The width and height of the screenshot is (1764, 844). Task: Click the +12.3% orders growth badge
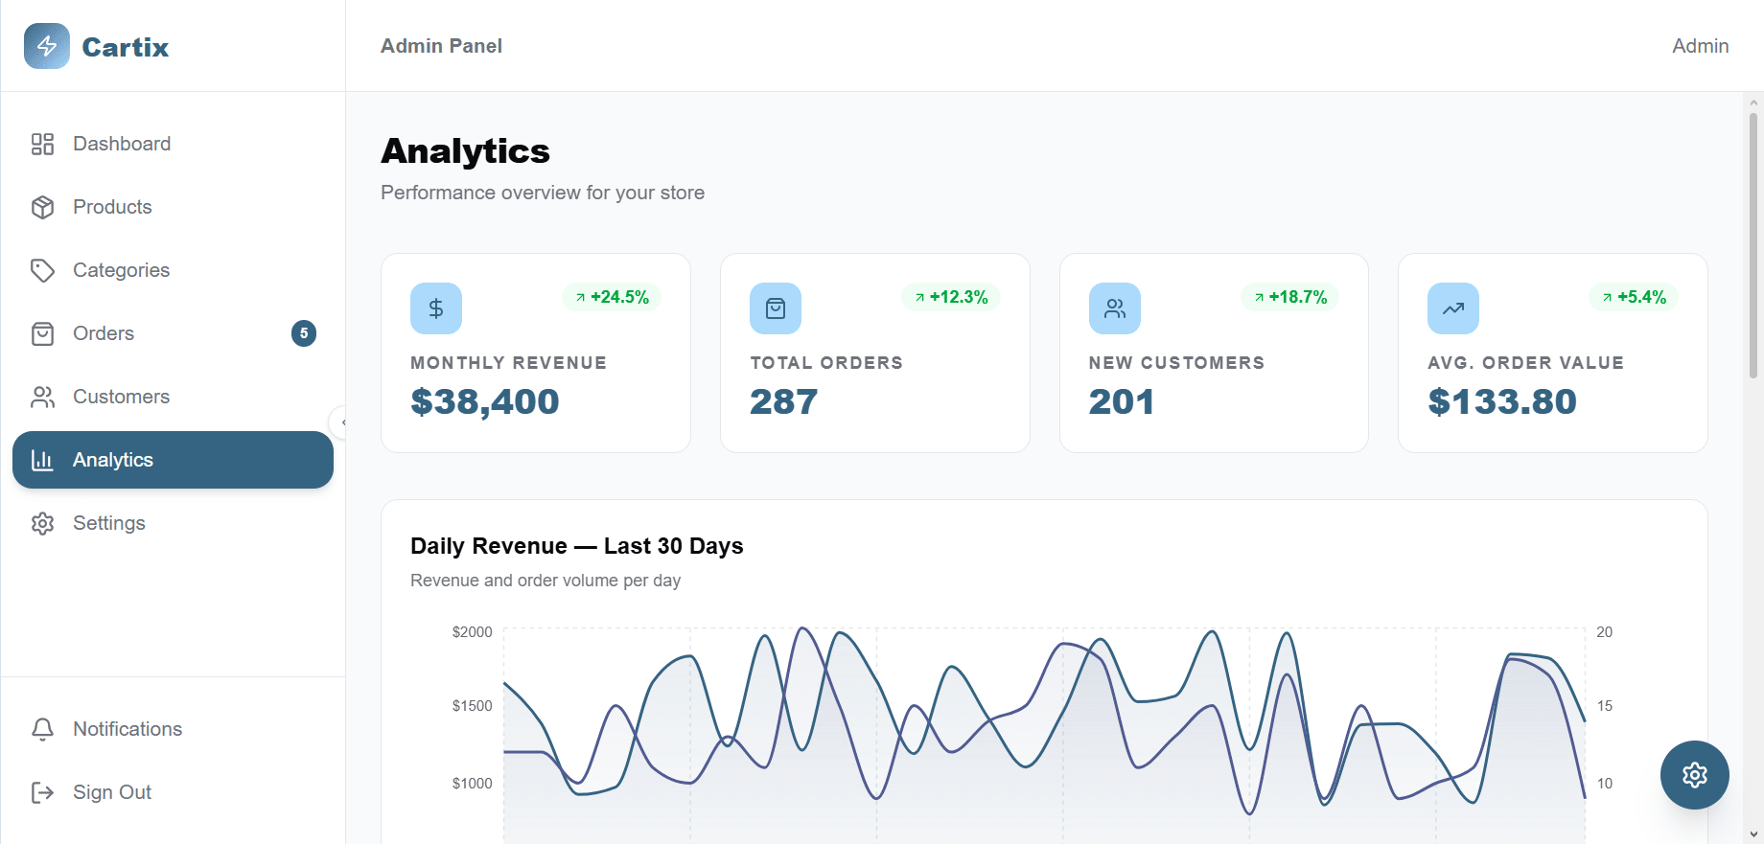pos(951,297)
